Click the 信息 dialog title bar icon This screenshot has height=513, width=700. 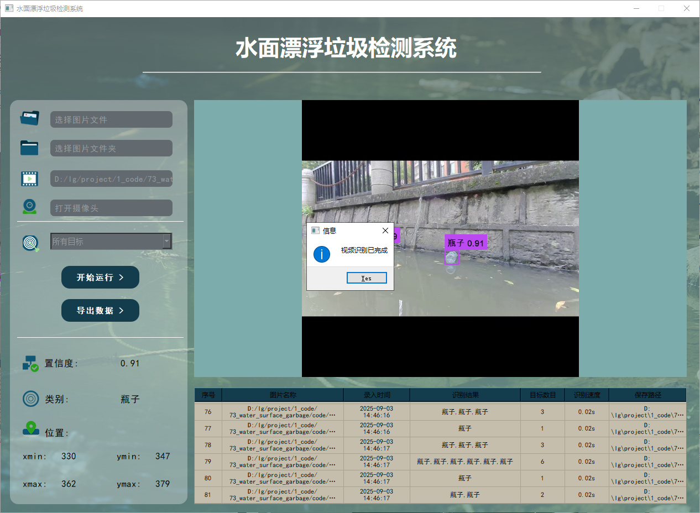point(316,231)
